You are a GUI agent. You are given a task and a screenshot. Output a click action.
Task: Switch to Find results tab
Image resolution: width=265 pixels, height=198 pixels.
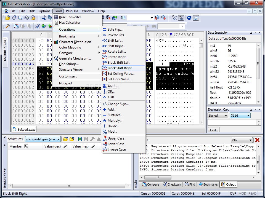pyautogui.click(x=190, y=184)
